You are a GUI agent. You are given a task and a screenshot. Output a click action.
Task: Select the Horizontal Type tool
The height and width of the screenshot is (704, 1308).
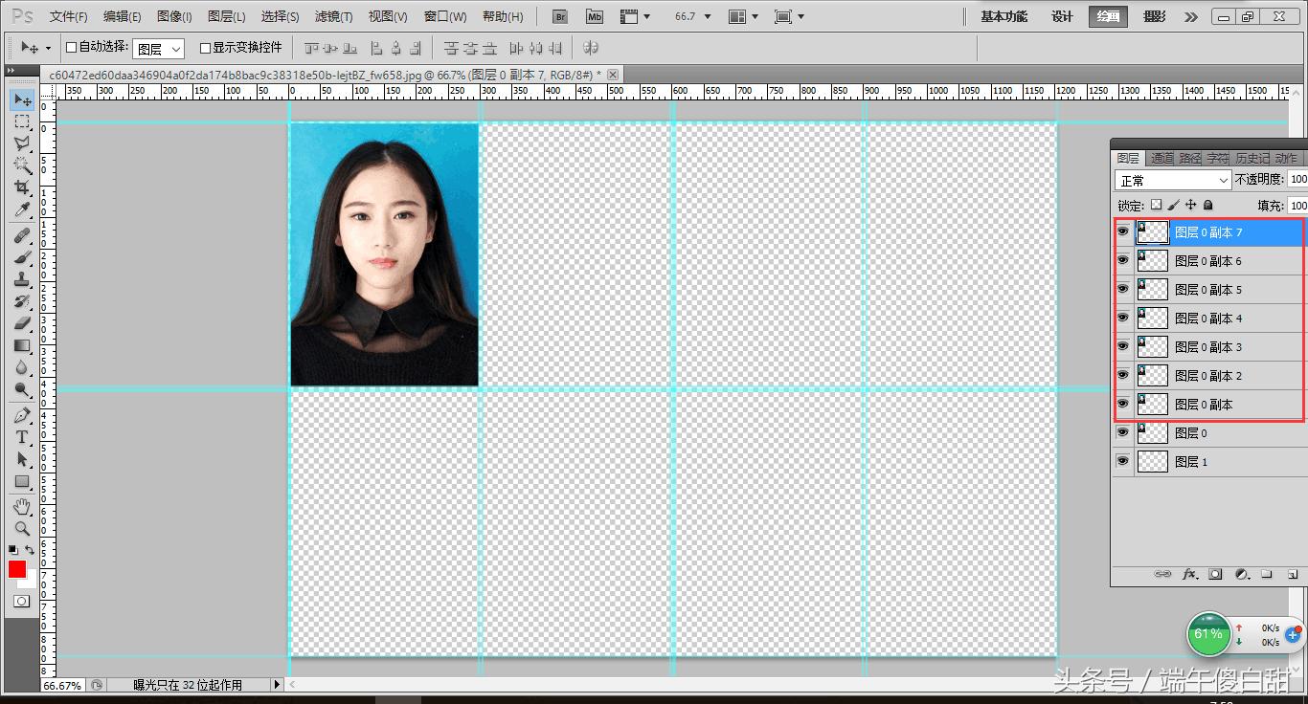coord(22,437)
